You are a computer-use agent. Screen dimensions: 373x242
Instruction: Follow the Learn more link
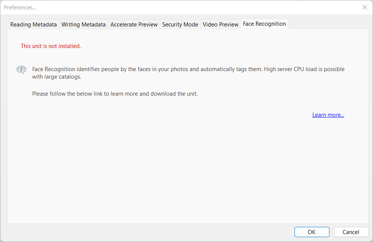point(328,115)
